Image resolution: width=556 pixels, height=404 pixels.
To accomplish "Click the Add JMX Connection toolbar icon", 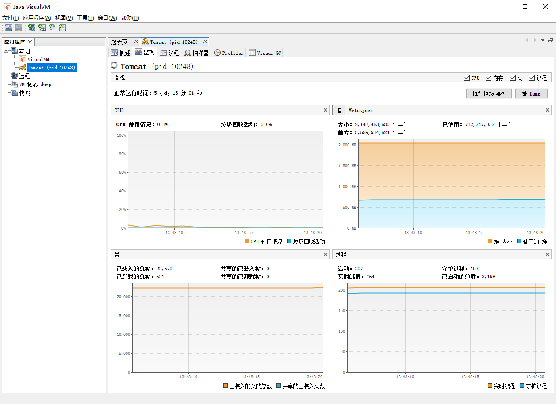I will [x=42, y=28].
